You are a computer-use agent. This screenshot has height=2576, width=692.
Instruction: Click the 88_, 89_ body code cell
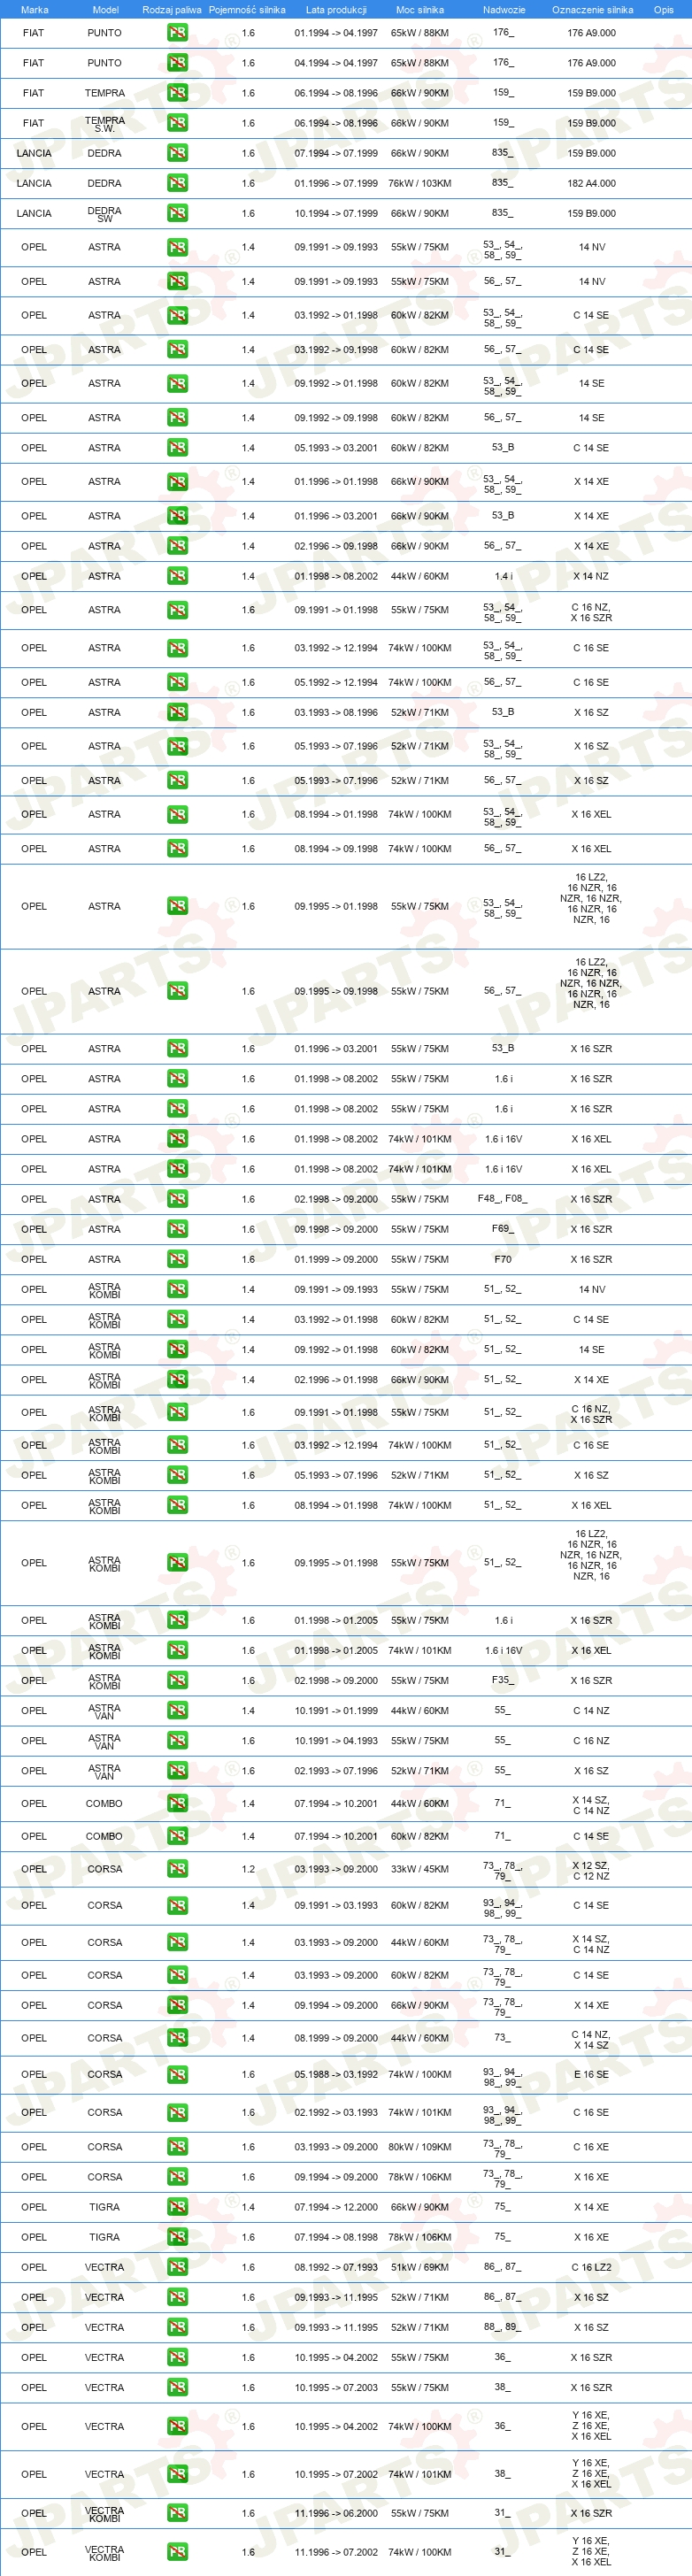click(x=502, y=2327)
